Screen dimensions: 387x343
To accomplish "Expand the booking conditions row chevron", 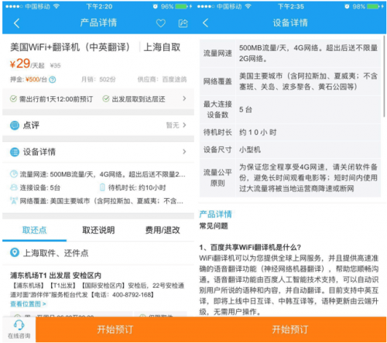I will point(184,98).
